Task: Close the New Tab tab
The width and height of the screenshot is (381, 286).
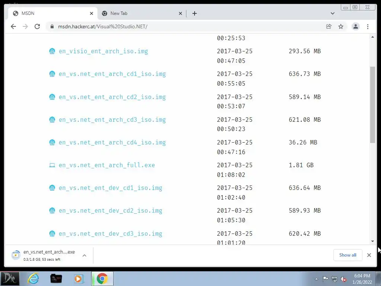Action: coord(180,13)
